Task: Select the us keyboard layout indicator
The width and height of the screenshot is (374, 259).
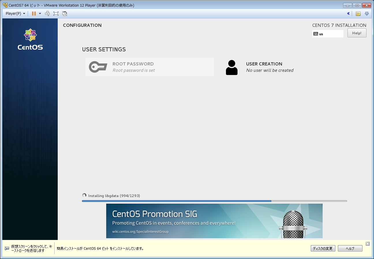Action: [328, 34]
